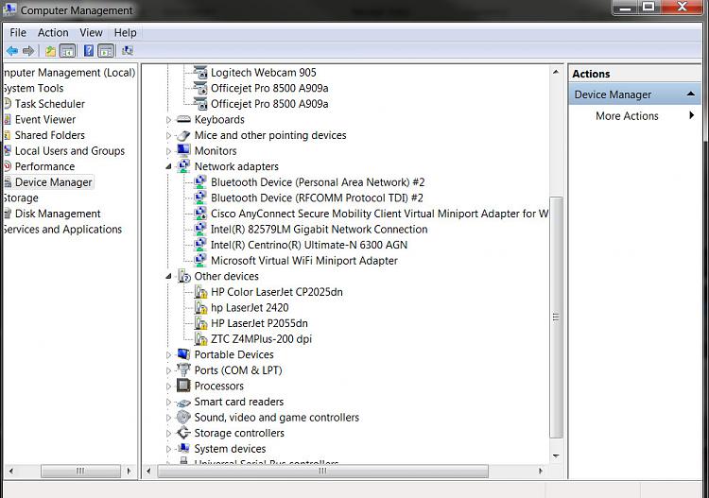Select Cisco AnyConnect Secure Mobility Client adapter
709x498 pixels.
(x=379, y=214)
